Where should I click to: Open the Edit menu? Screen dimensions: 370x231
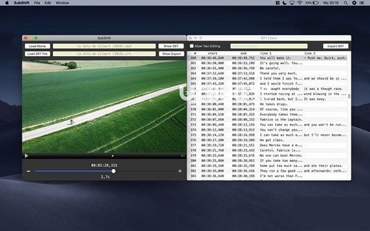[x=47, y=3]
